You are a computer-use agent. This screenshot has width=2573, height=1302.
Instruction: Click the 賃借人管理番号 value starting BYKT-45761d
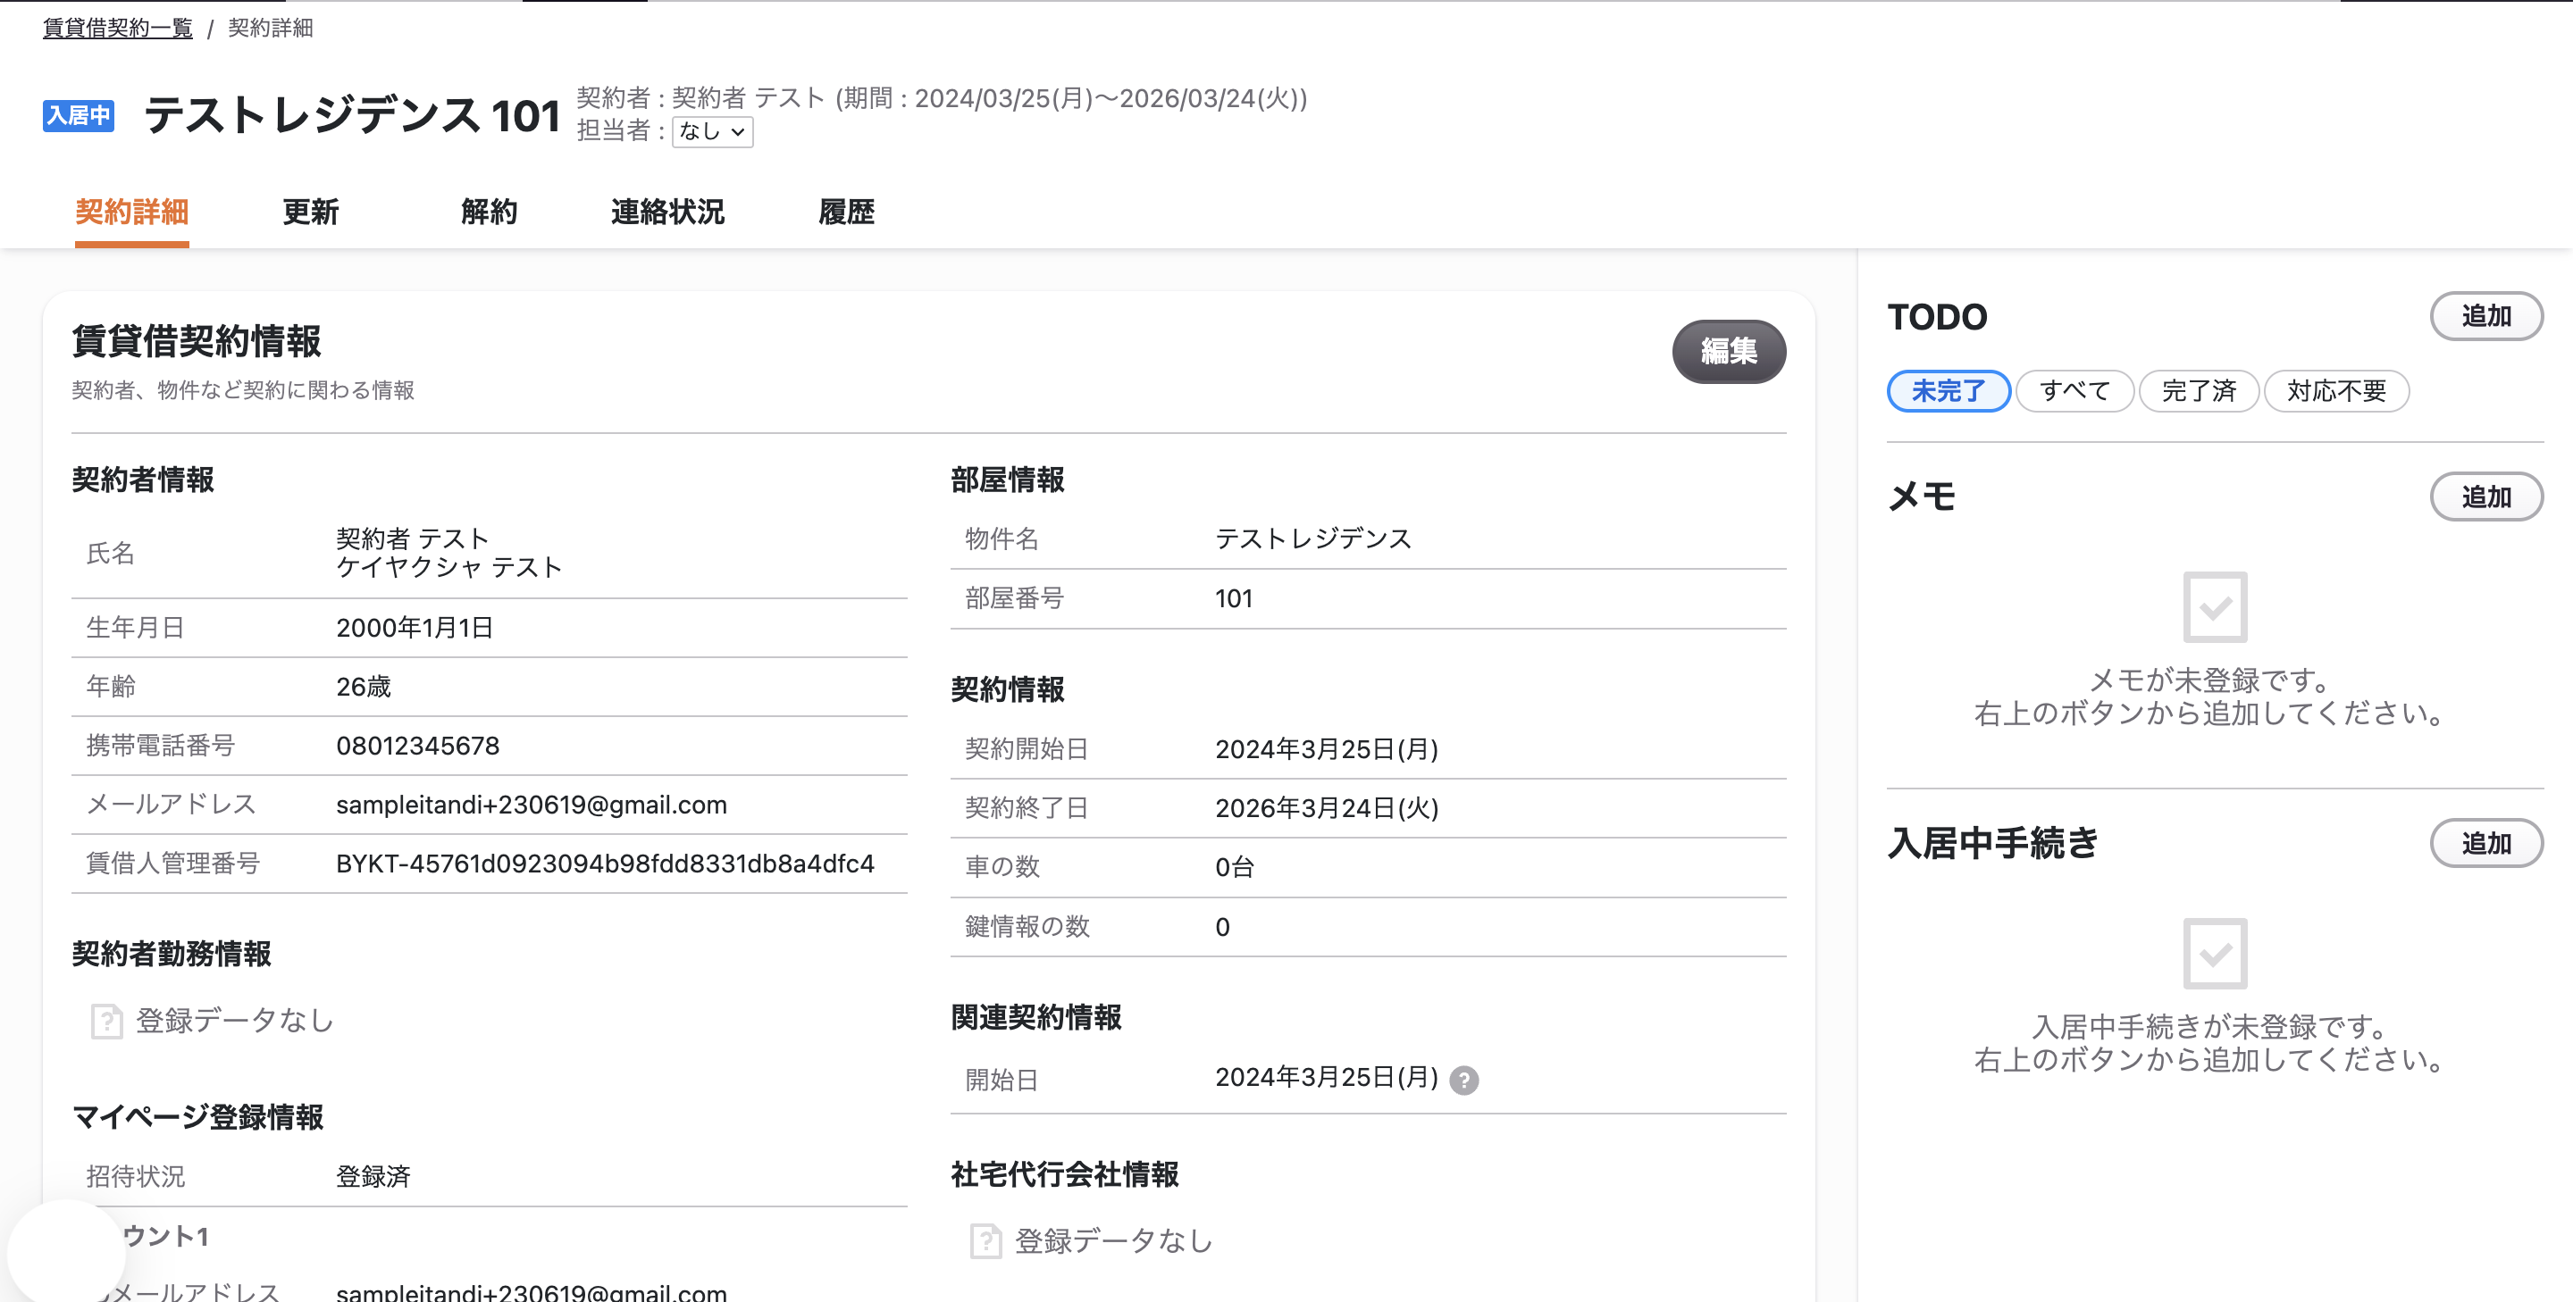click(604, 864)
